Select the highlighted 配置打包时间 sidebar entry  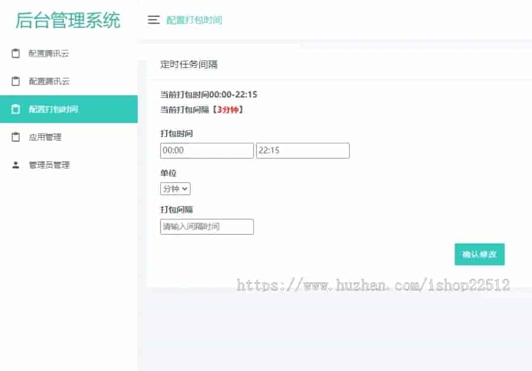pyautogui.click(x=69, y=109)
